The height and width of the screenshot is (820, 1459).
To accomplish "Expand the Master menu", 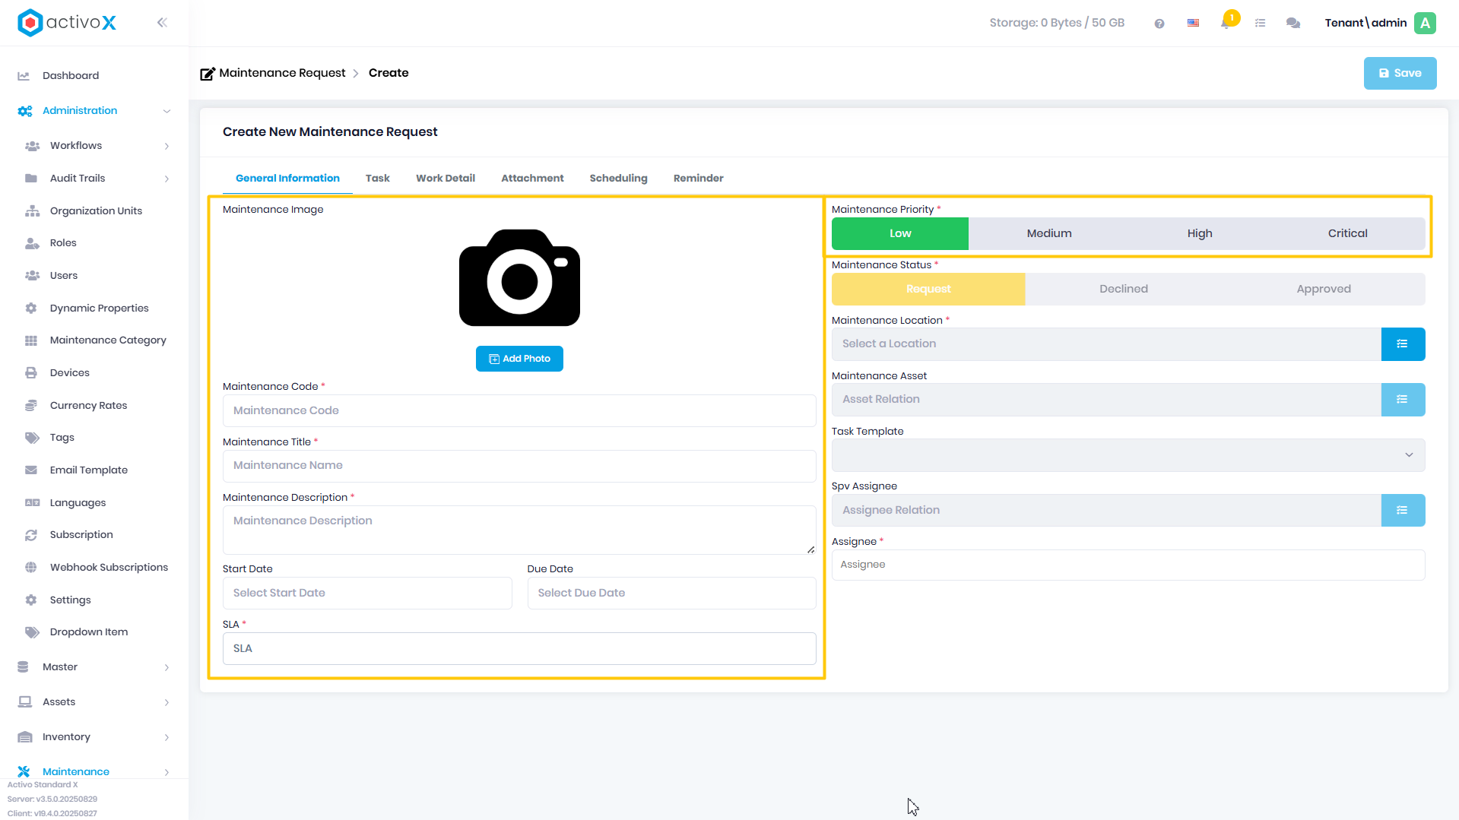I will tap(167, 667).
